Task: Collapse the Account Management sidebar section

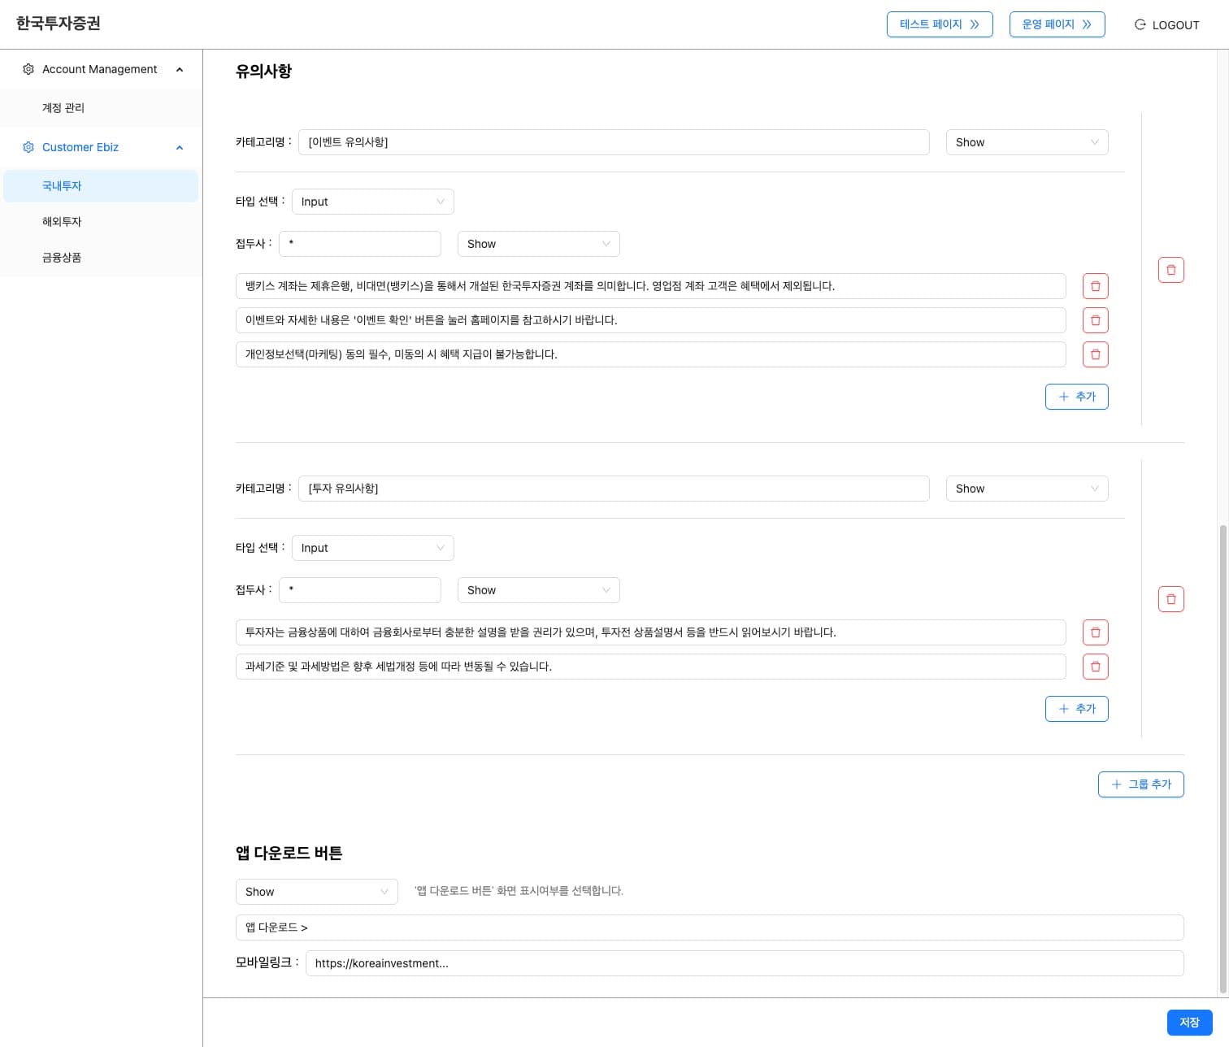Action: (180, 69)
